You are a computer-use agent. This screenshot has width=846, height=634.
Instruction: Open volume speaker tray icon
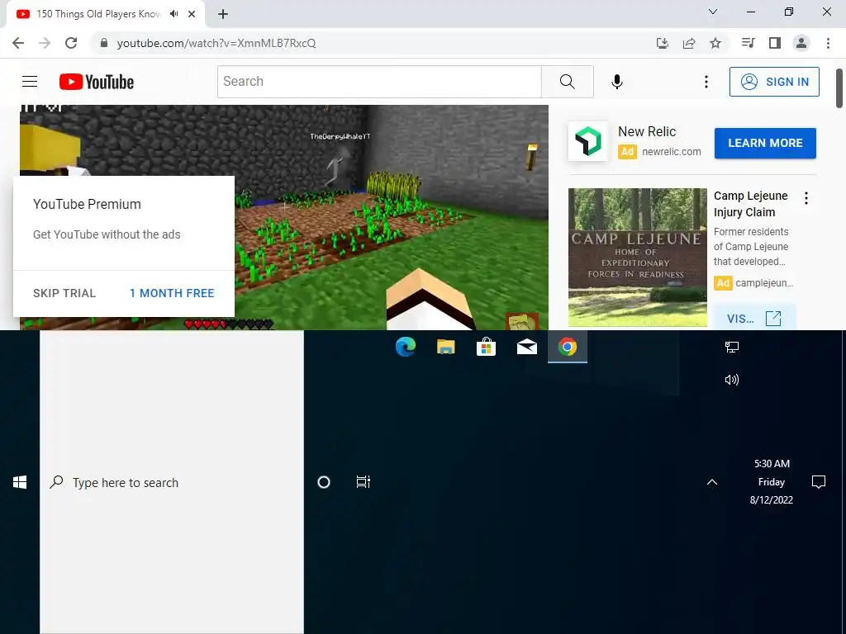(x=732, y=380)
